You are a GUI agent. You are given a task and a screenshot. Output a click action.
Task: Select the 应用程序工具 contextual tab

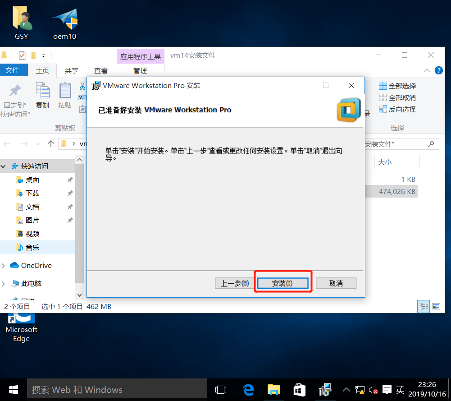tap(141, 56)
